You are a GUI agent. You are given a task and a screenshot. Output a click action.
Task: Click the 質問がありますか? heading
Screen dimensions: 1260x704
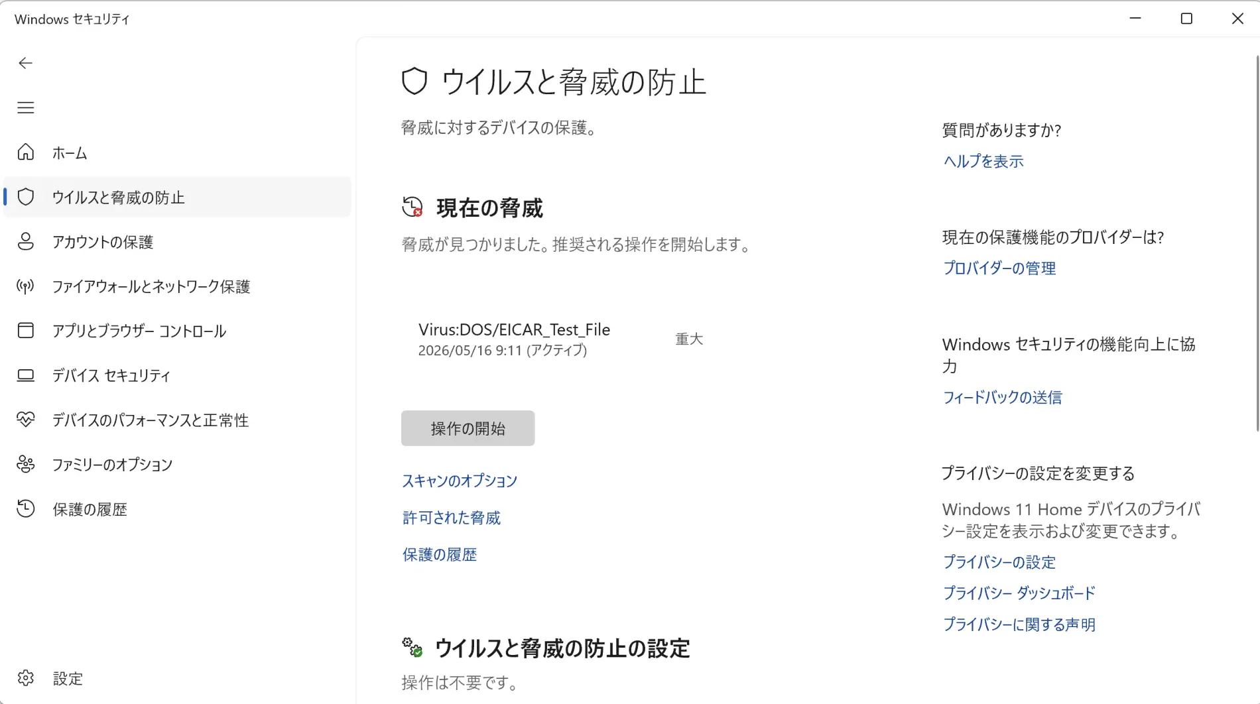click(1001, 130)
